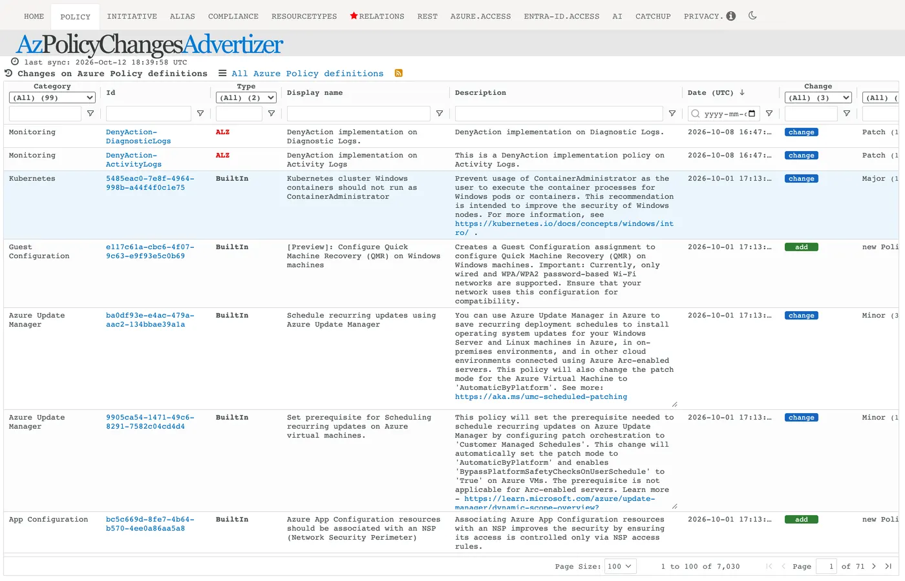
Task: Open the RSS feed icon
Action: [399, 73]
